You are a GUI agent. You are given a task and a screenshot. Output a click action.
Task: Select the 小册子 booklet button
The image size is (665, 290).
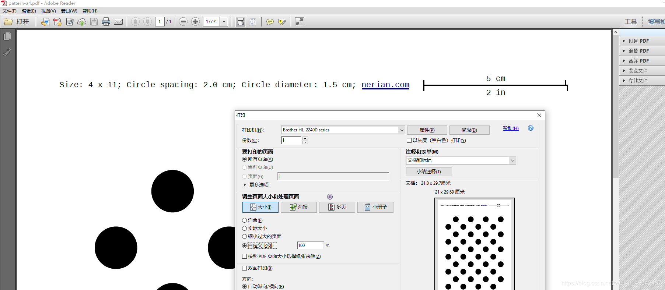pyautogui.click(x=375, y=207)
